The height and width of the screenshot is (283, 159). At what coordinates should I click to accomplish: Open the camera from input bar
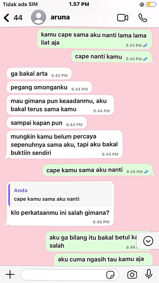(132, 275)
